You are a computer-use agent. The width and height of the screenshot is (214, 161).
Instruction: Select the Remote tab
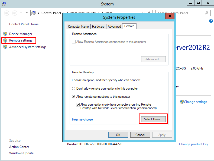point(129,26)
